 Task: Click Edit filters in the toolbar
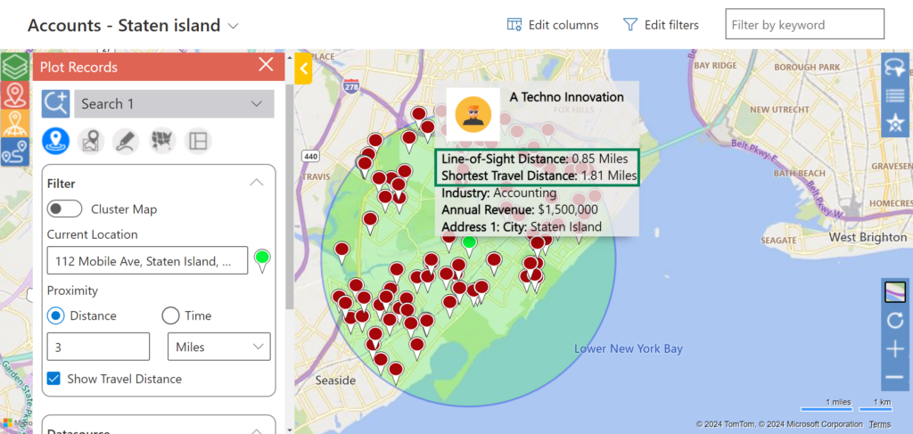[x=661, y=25]
